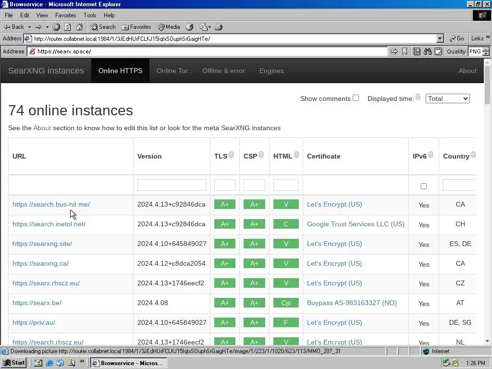Switch to the Engines tab
492x369 pixels.
tap(271, 71)
